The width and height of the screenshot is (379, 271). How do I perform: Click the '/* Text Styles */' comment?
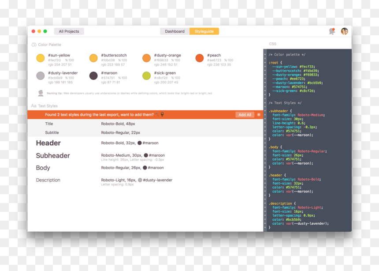point(285,103)
